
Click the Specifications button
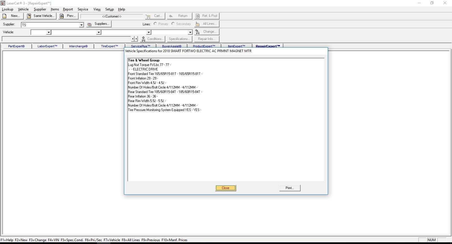(180, 39)
